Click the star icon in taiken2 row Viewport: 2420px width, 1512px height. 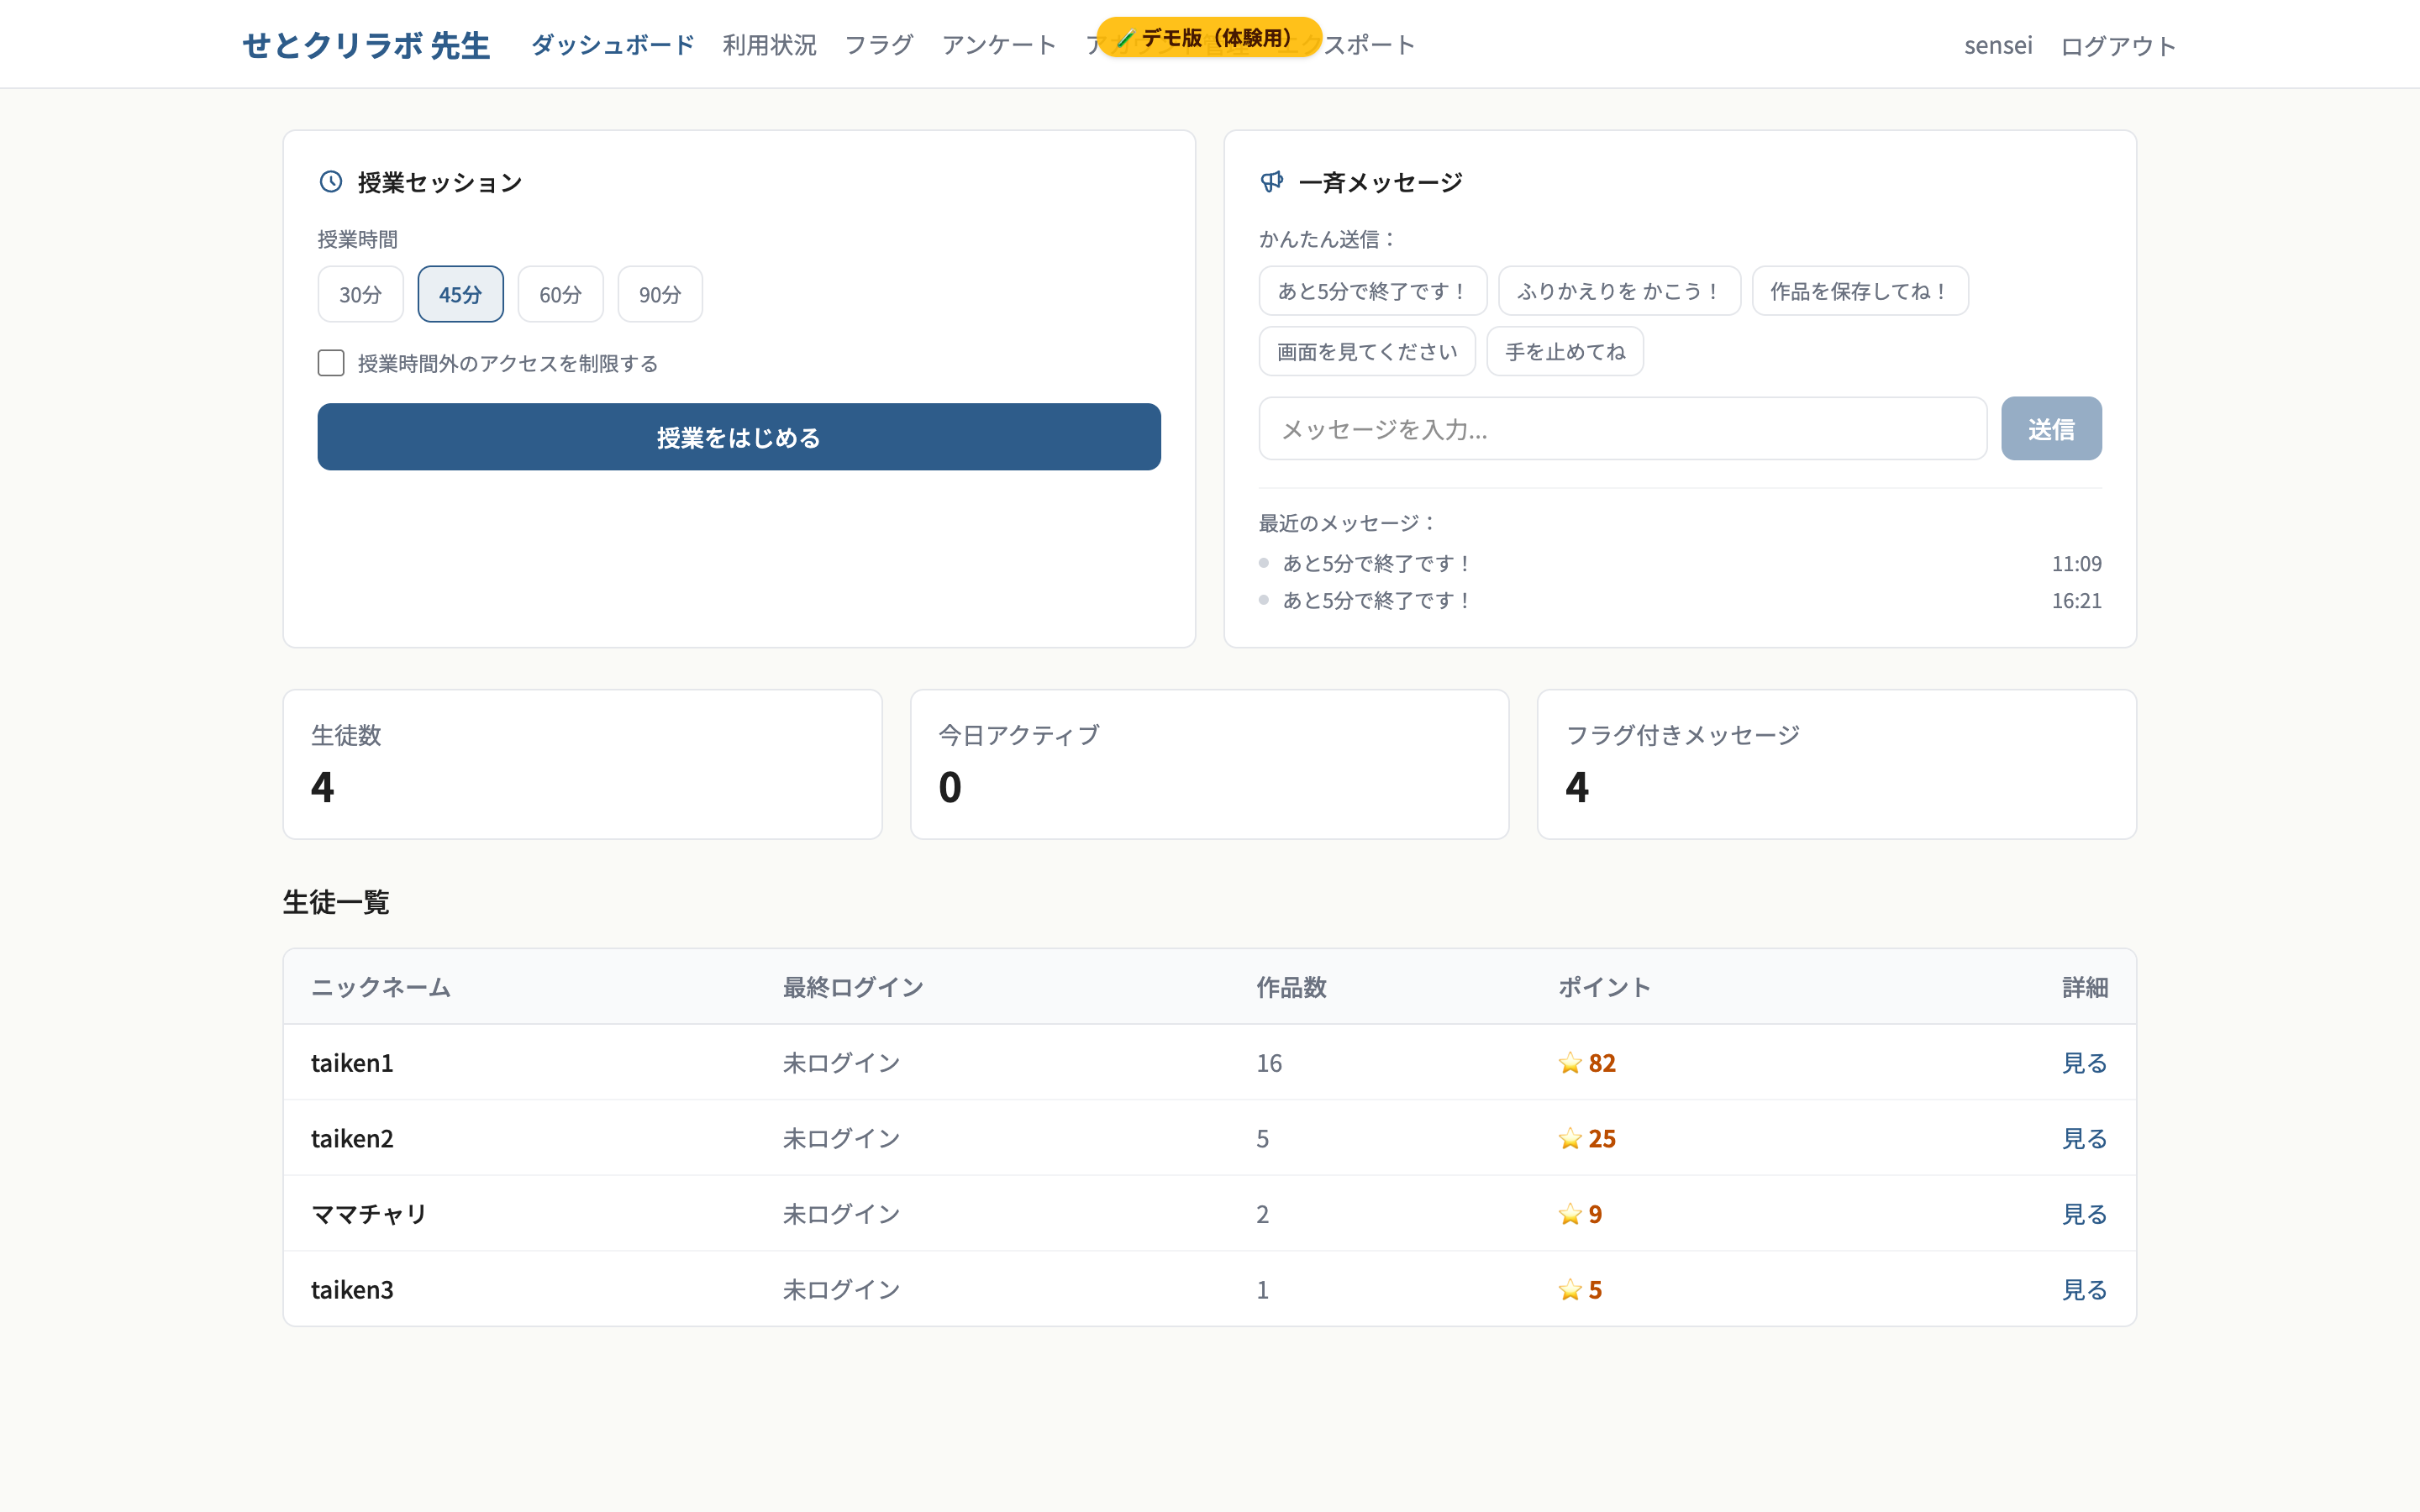tap(1570, 1139)
